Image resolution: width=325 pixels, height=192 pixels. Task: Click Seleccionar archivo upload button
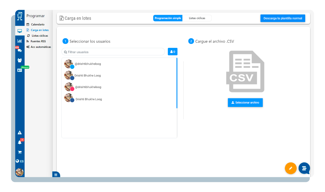pyautogui.click(x=245, y=102)
